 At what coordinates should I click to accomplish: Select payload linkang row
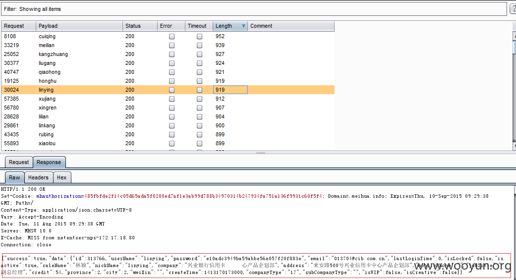point(168,125)
